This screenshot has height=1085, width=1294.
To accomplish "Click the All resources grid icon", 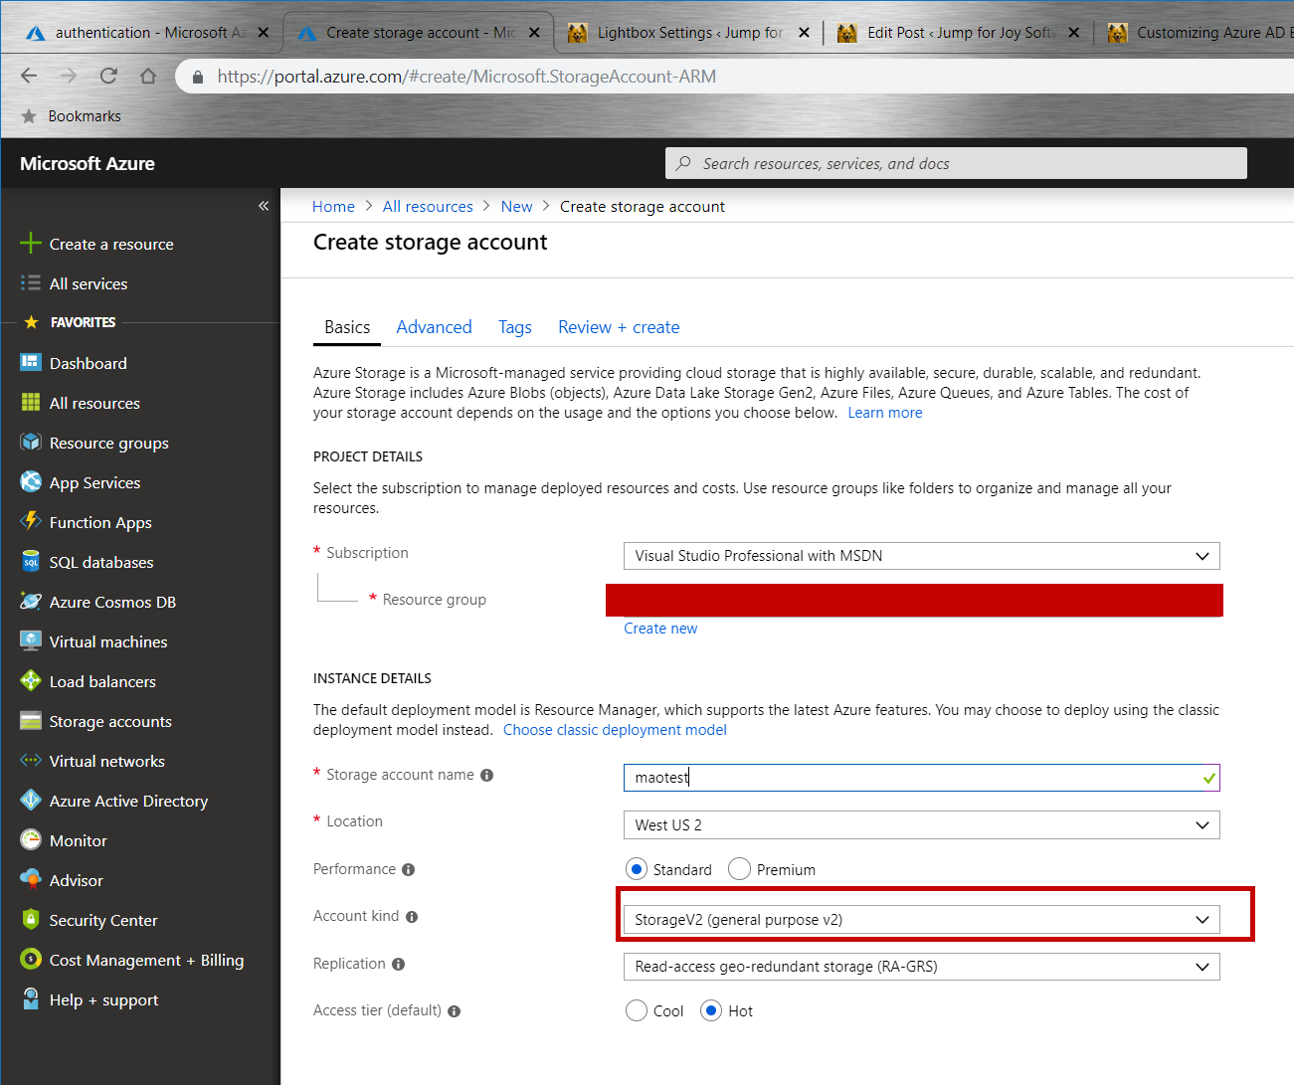I will pos(31,403).
